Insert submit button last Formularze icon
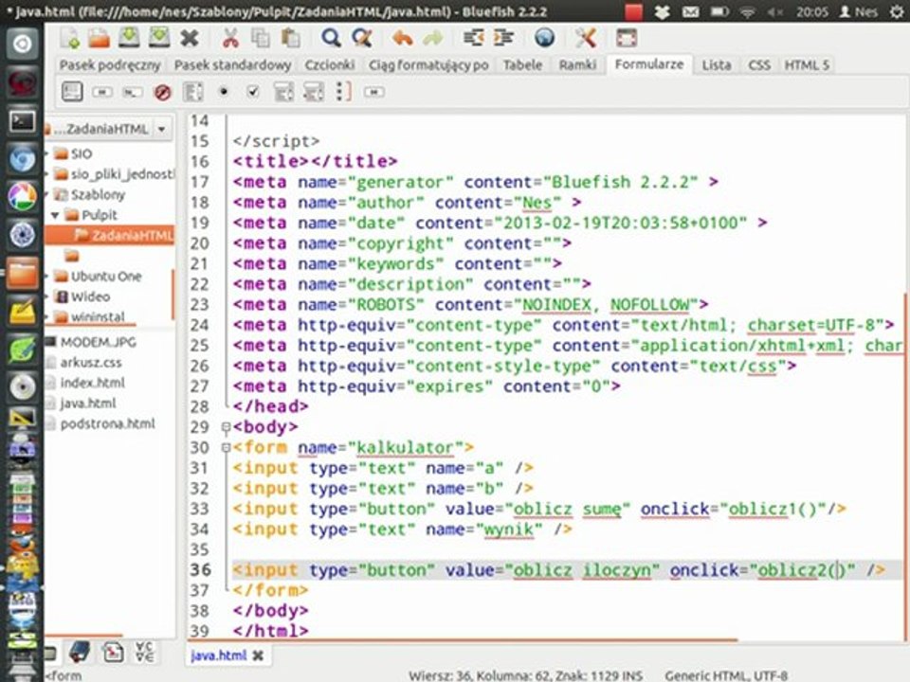The image size is (910, 682). pos(373,92)
